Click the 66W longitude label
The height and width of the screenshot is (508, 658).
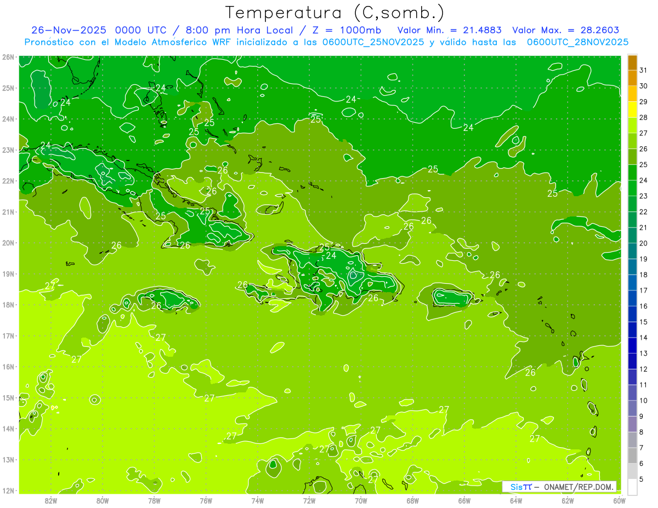tap(464, 500)
